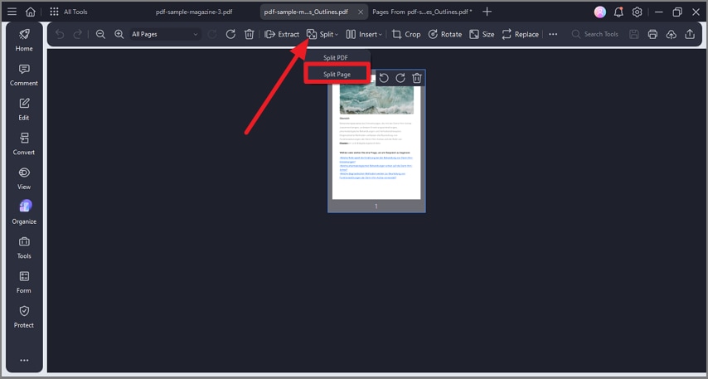Open notifications bell
This screenshot has height=379, width=708.
pyautogui.click(x=618, y=12)
